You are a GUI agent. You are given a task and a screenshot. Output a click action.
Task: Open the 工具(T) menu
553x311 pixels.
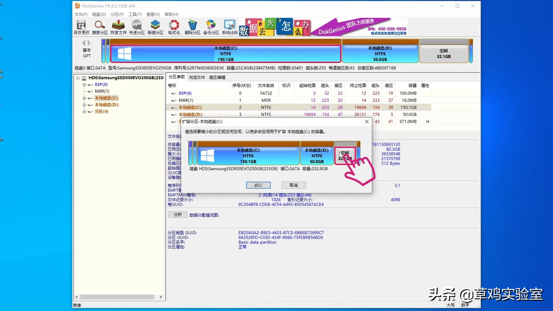coord(135,14)
